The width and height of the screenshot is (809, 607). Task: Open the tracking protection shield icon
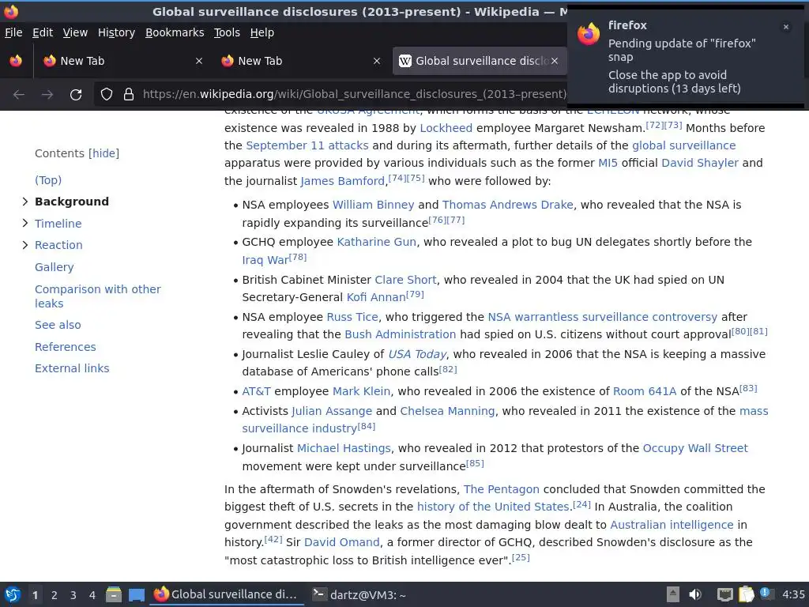point(107,95)
